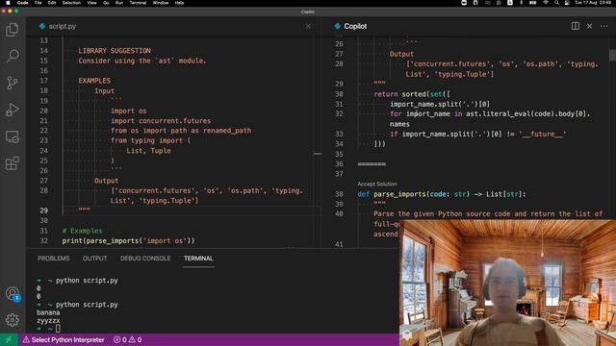616x346 pixels.
Task: Click the Copilot pane vertical scrollbar thumb
Action: pyautogui.click(x=612, y=56)
